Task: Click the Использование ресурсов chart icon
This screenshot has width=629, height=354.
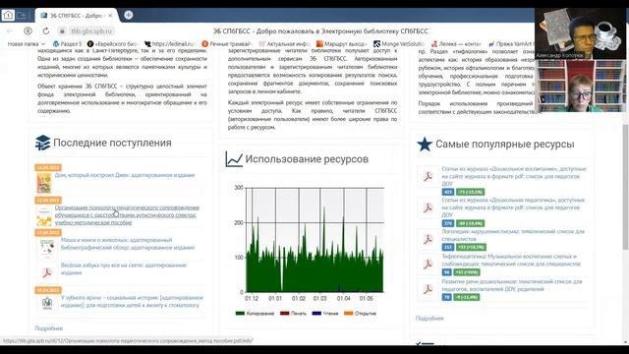Action: 234,159
